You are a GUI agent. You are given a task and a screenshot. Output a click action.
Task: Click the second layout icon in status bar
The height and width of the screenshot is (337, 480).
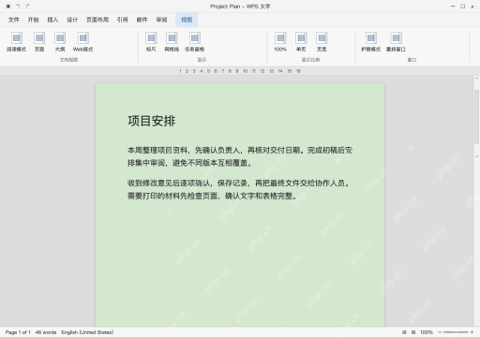413,332
